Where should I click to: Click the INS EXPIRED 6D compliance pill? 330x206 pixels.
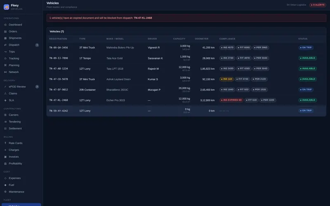tap(231, 100)
